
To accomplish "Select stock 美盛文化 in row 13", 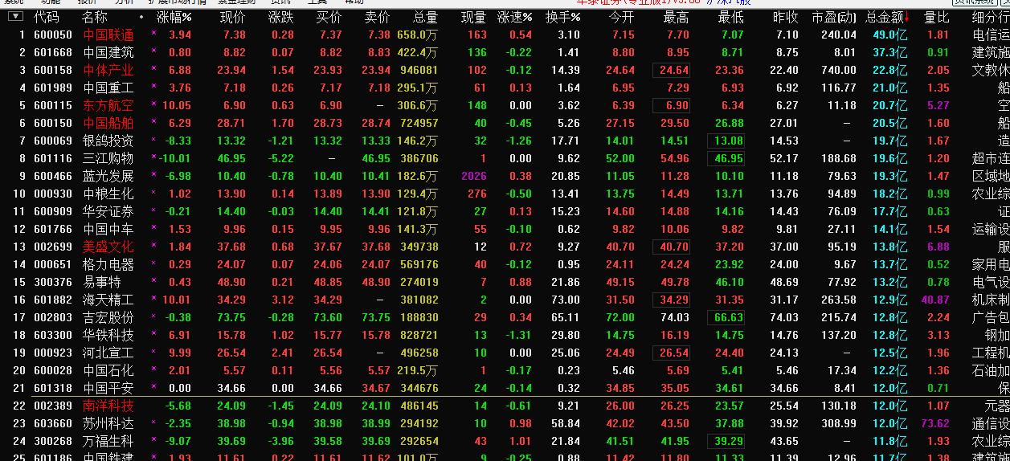I will [x=108, y=247].
